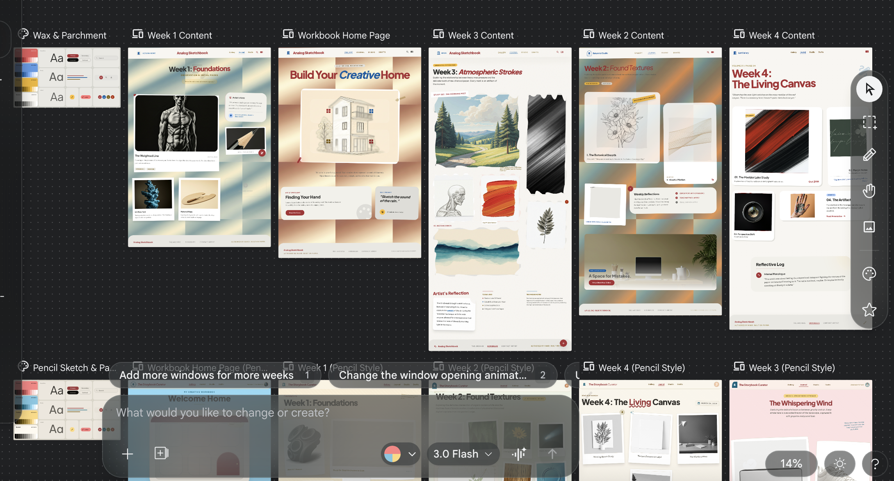Select the hand pan tool

point(869,191)
